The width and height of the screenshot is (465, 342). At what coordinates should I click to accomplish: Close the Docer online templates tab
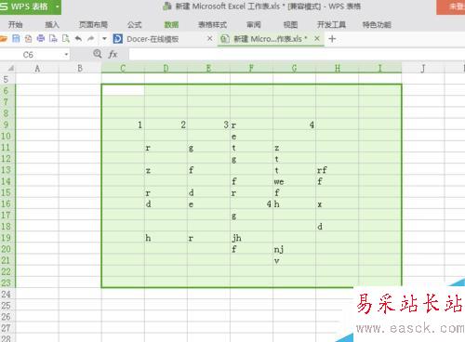click(210, 39)
